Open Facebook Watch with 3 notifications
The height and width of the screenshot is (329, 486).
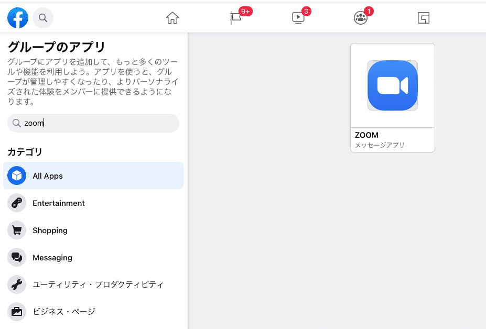(x=298, y=17)
